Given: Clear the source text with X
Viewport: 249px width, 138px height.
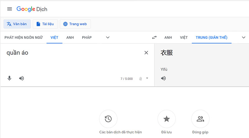Looking at the screenshot, I should 146,53.
